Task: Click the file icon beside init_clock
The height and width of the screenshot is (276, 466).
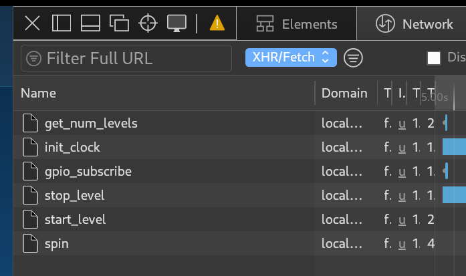Action: (30, 147)
